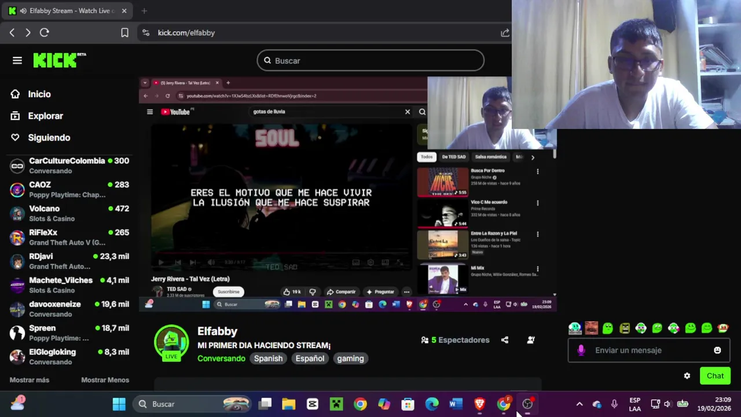Screen dimensions: 741x417
Task: Open davooxeneize channel in the sidebar
Action: point(69,309)
